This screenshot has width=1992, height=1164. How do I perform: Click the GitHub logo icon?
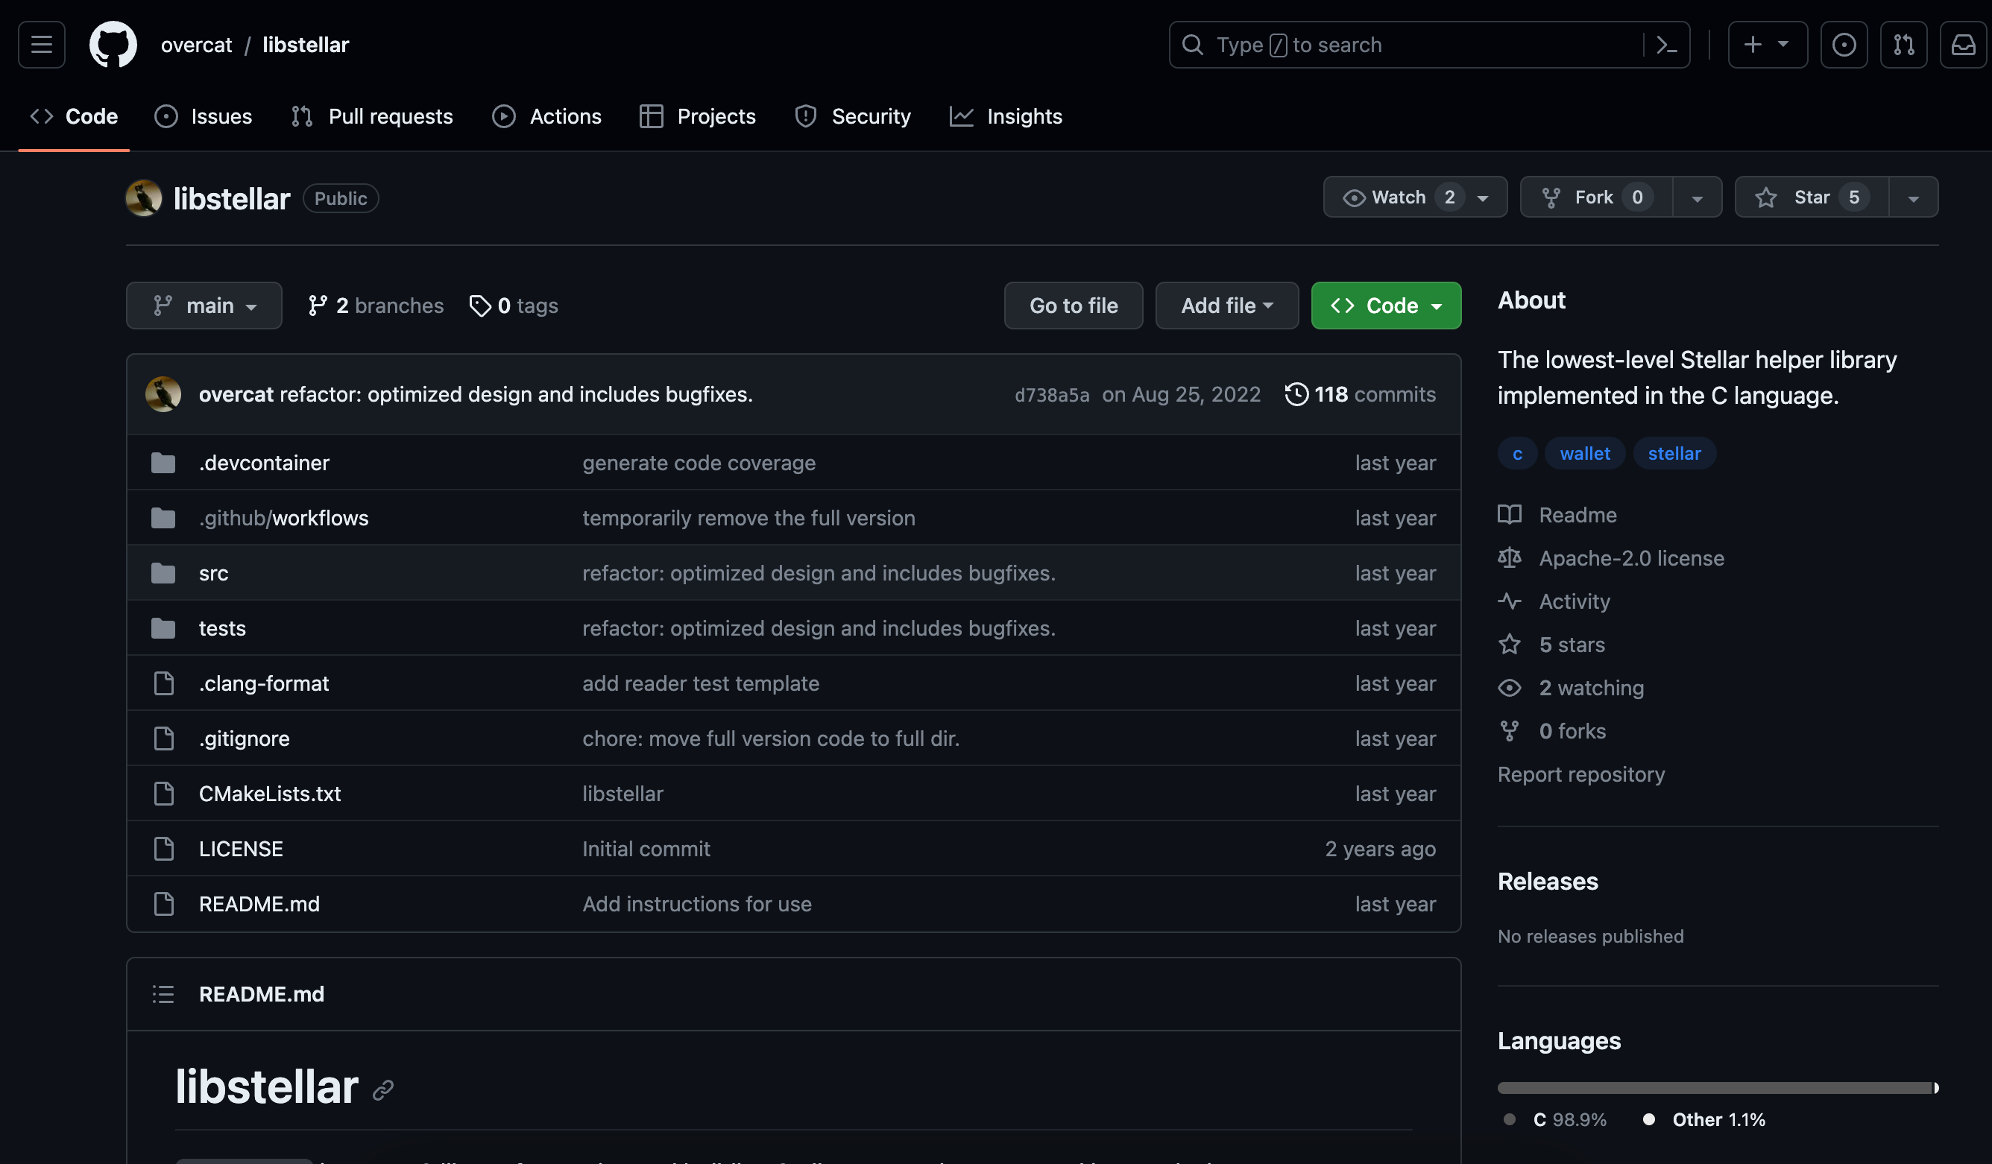[x=113, y=45]
